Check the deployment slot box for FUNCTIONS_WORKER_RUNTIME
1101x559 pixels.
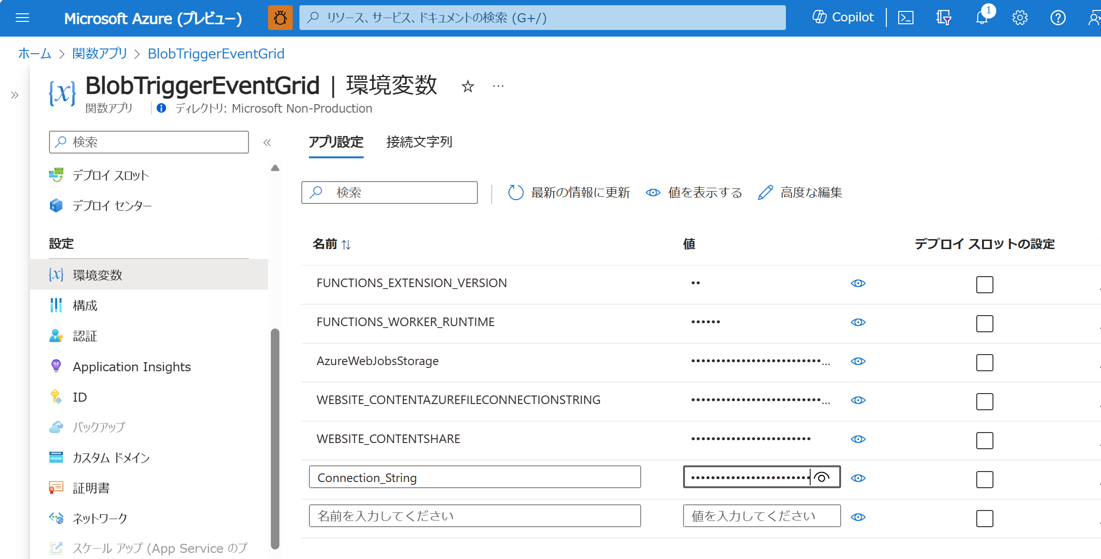click(984, 324)
